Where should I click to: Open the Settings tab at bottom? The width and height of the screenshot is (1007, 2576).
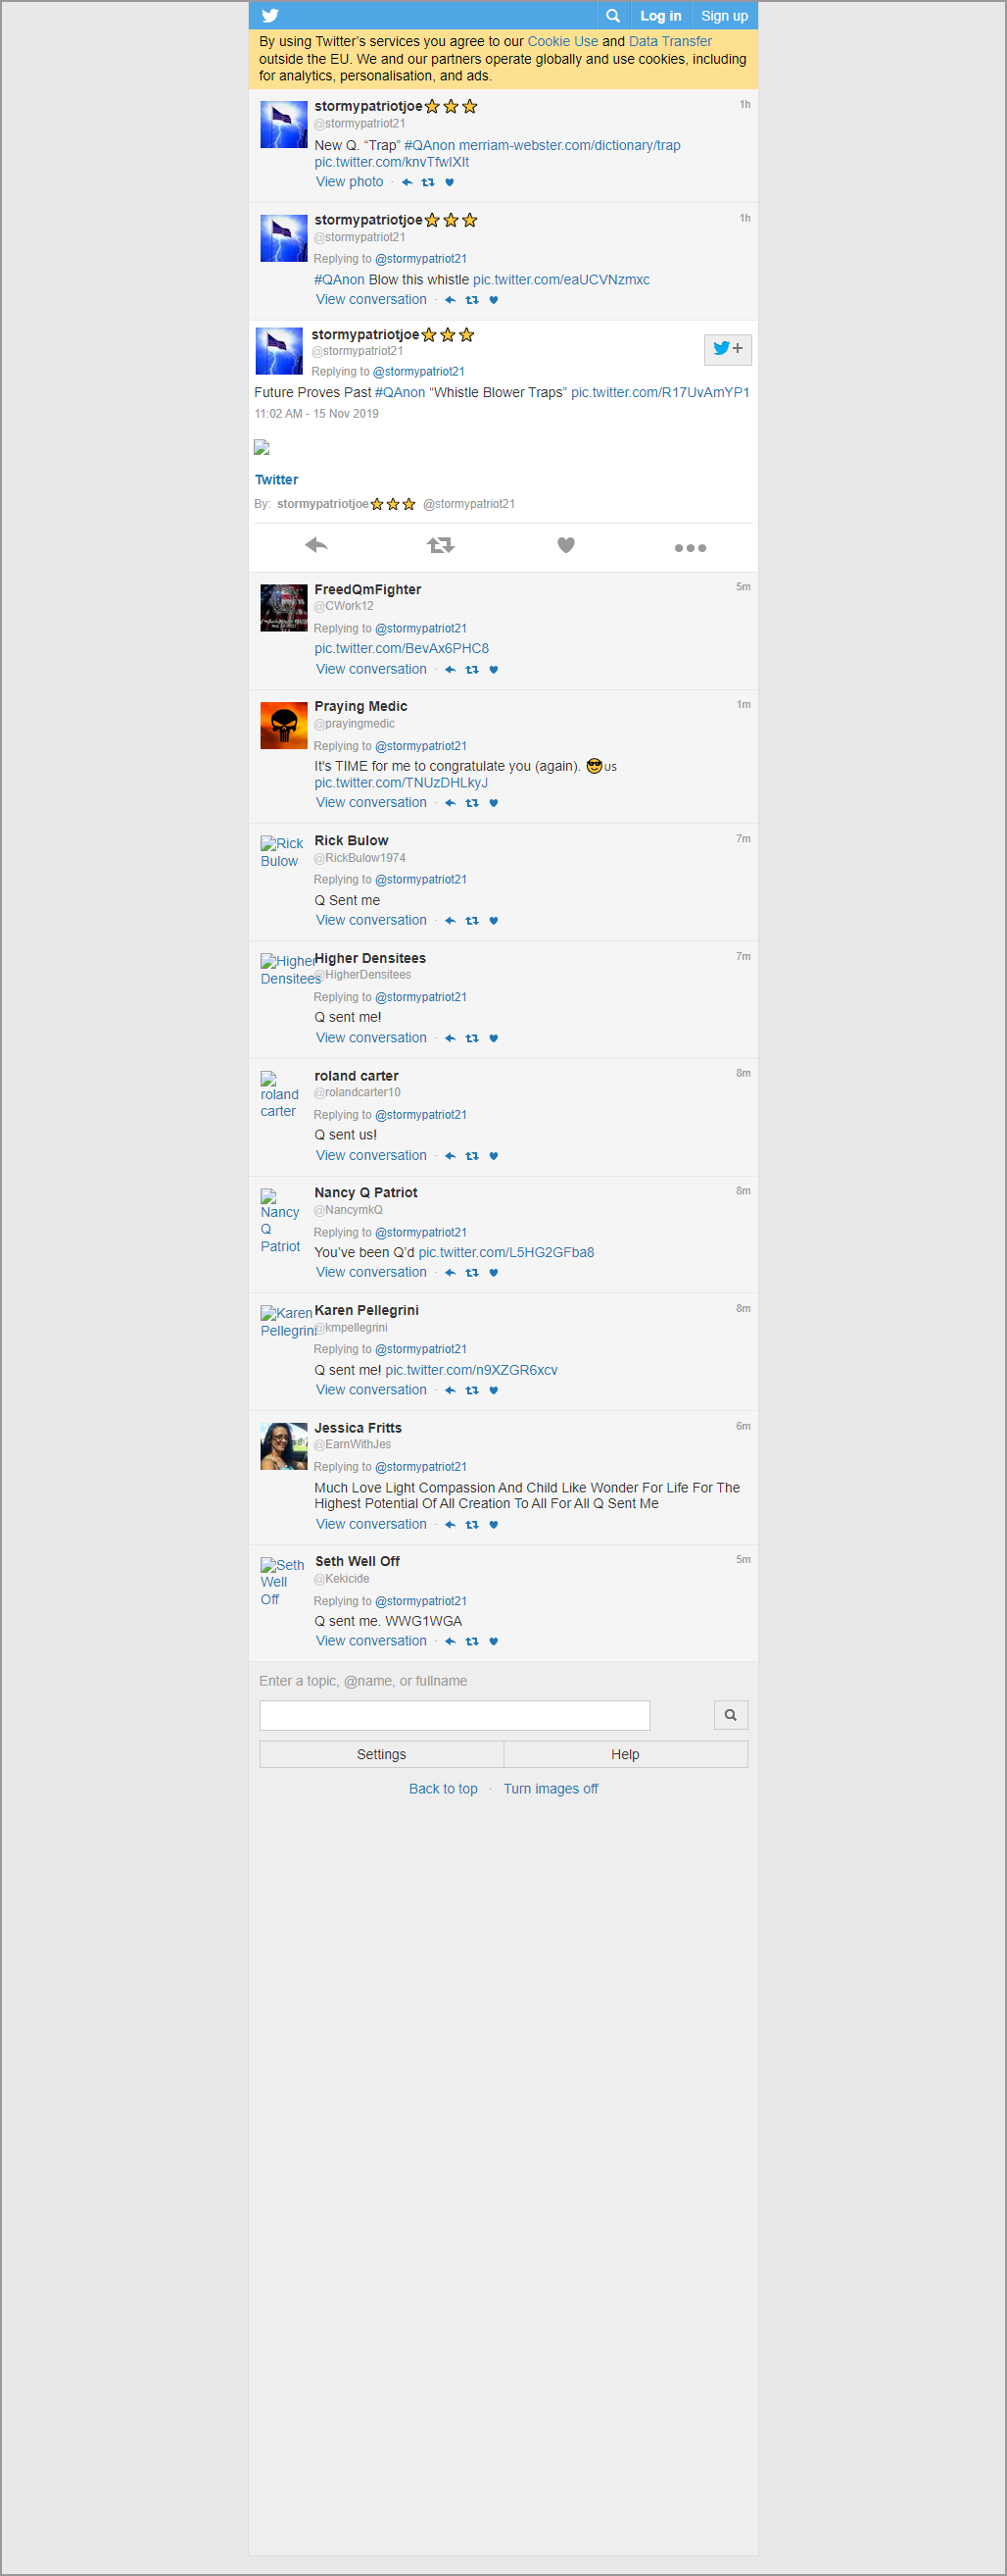point(382,1755)
